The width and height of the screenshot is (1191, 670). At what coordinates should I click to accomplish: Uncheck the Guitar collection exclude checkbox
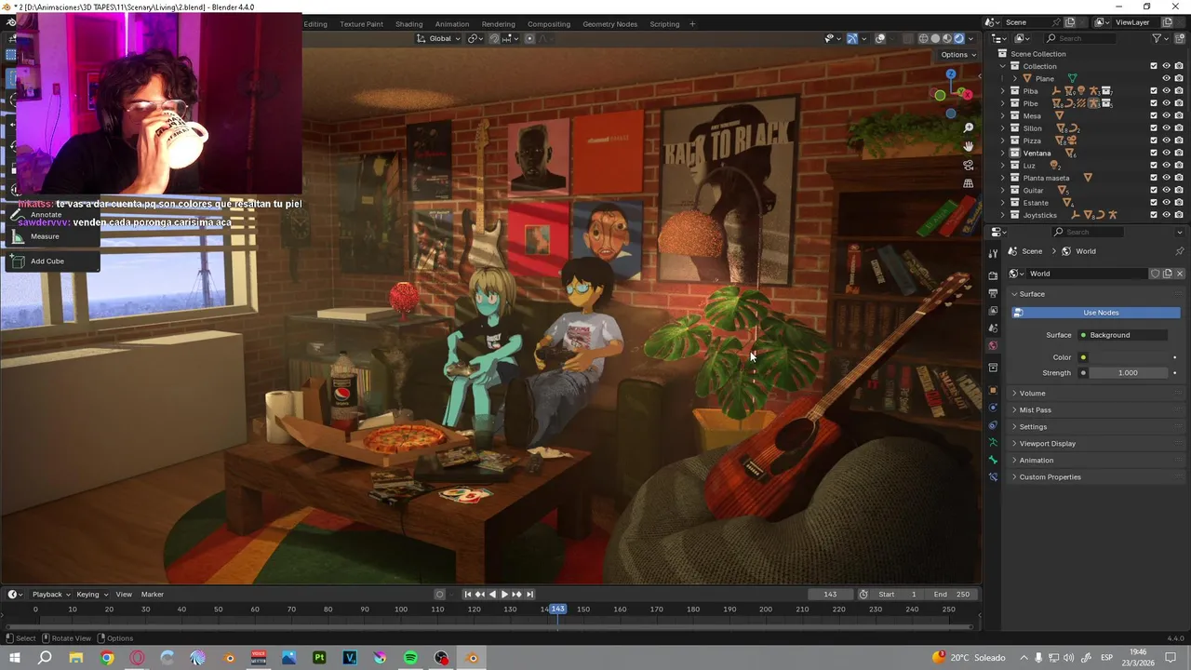1154,190
